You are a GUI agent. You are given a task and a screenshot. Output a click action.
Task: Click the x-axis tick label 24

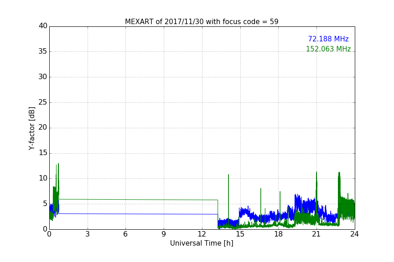click(354, 234)
